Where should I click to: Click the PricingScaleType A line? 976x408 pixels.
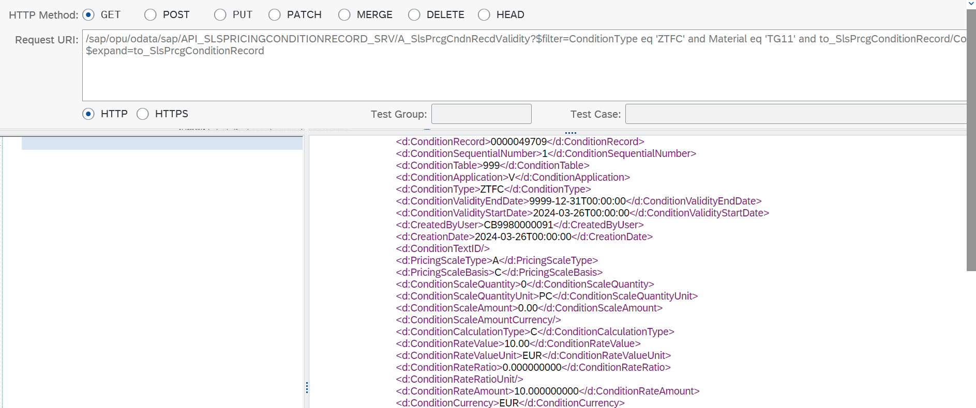[497, 260]
